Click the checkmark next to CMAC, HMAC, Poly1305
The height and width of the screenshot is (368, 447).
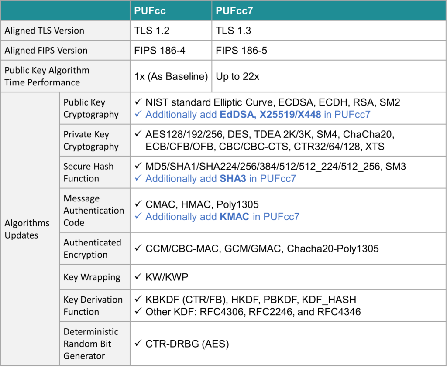(138, 204)
